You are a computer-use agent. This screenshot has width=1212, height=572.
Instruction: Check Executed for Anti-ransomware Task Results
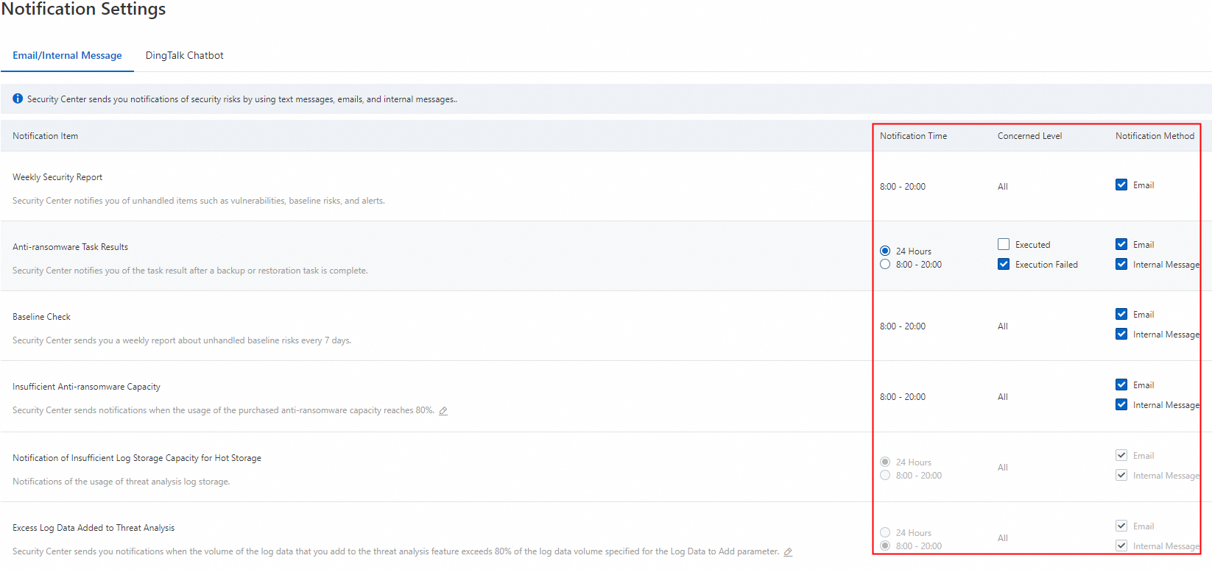[x=1004, y=244]
